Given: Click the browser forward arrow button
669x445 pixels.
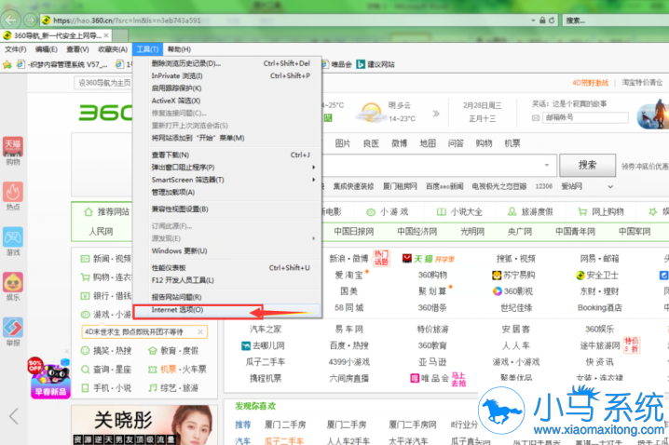Looking at the screenshot, I should (x=30, y=20).
